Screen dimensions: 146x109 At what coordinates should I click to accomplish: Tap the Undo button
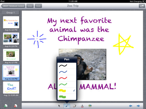coord(30,6)
